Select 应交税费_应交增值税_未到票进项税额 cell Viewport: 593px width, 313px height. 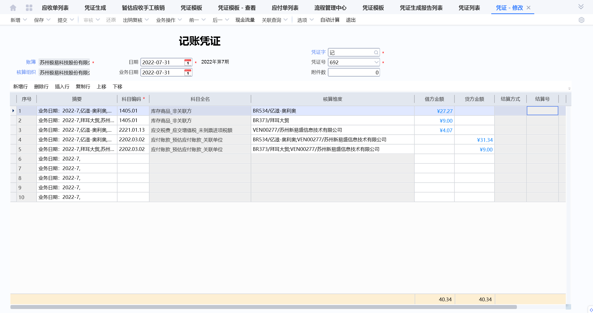coord(200,130)
